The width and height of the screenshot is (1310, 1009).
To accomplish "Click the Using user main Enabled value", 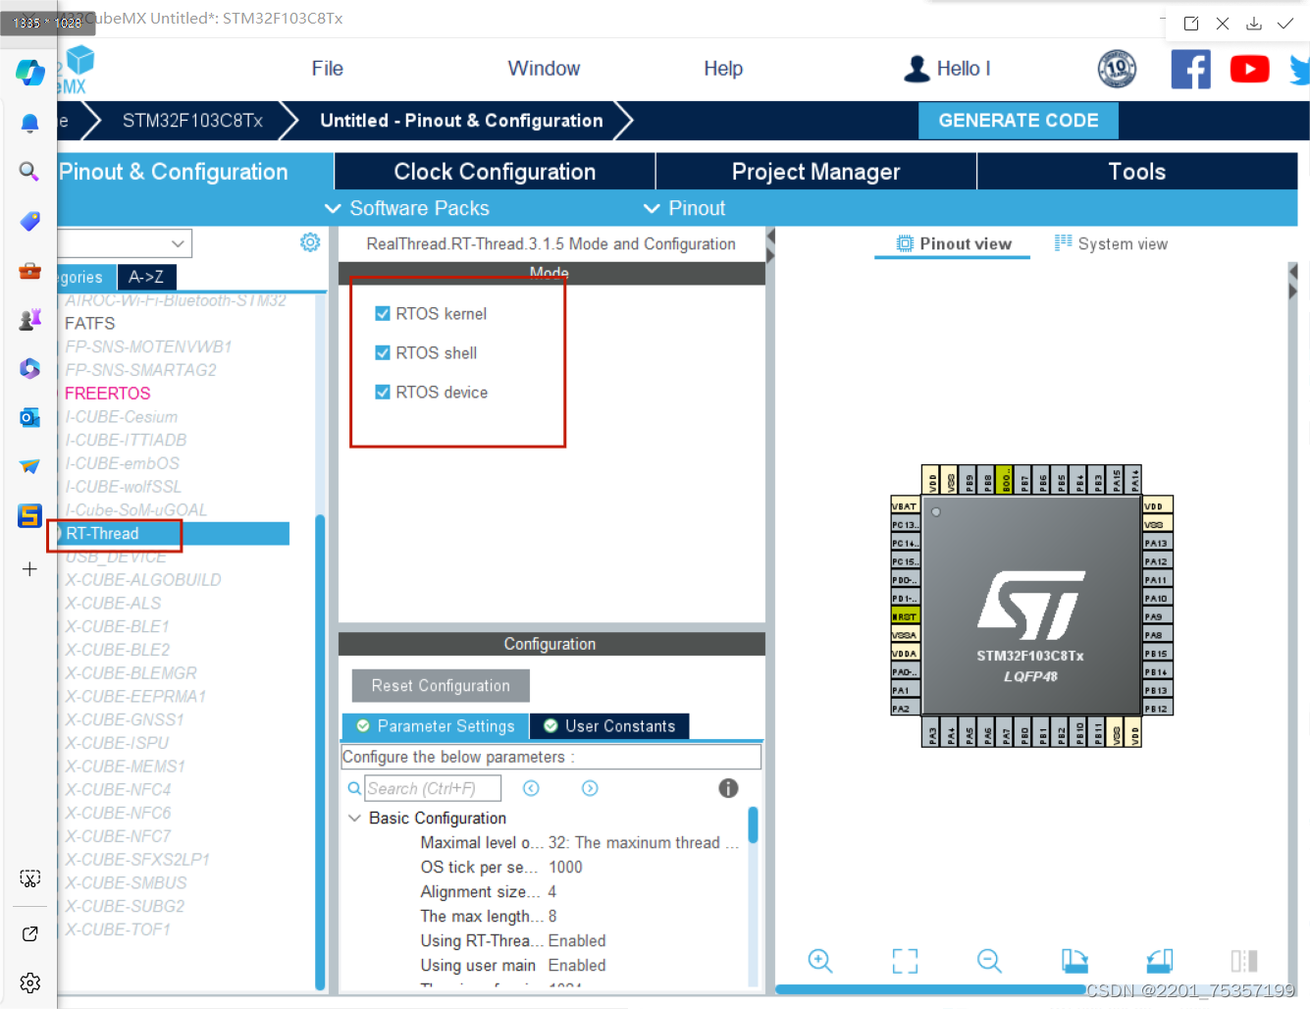I will coord(577,965).
